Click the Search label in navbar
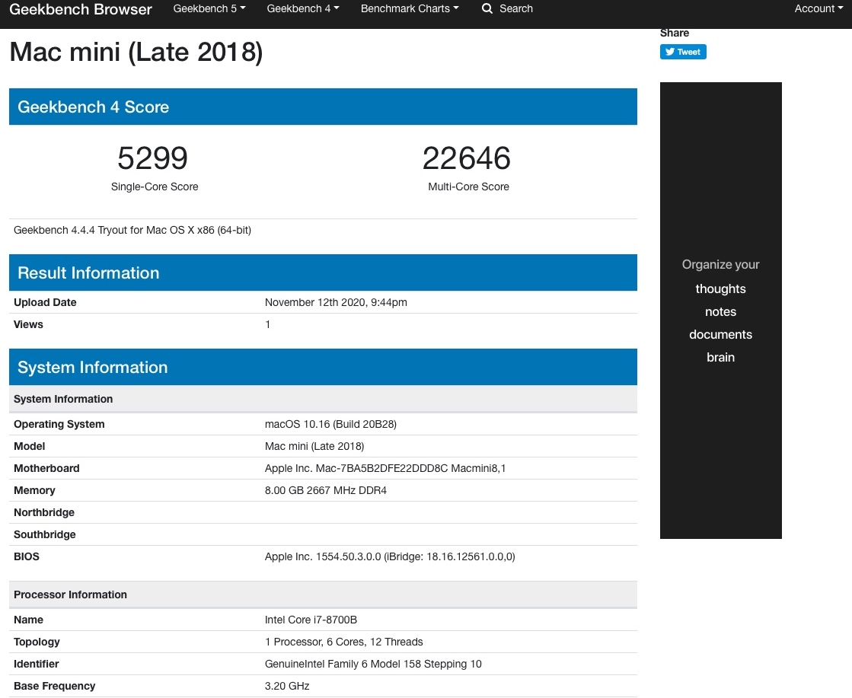Screen dimensions: 852x698 point(515,8)
